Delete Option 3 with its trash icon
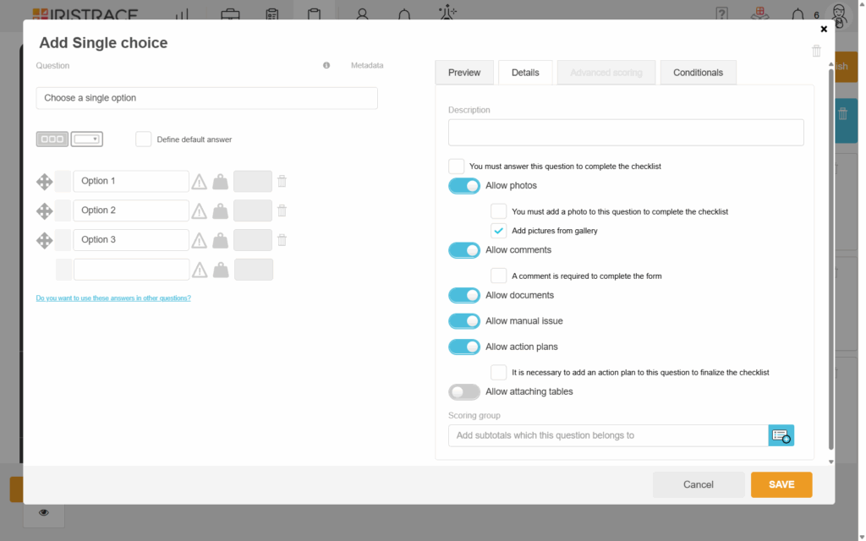866x541 pixels. tap(282, 240)
